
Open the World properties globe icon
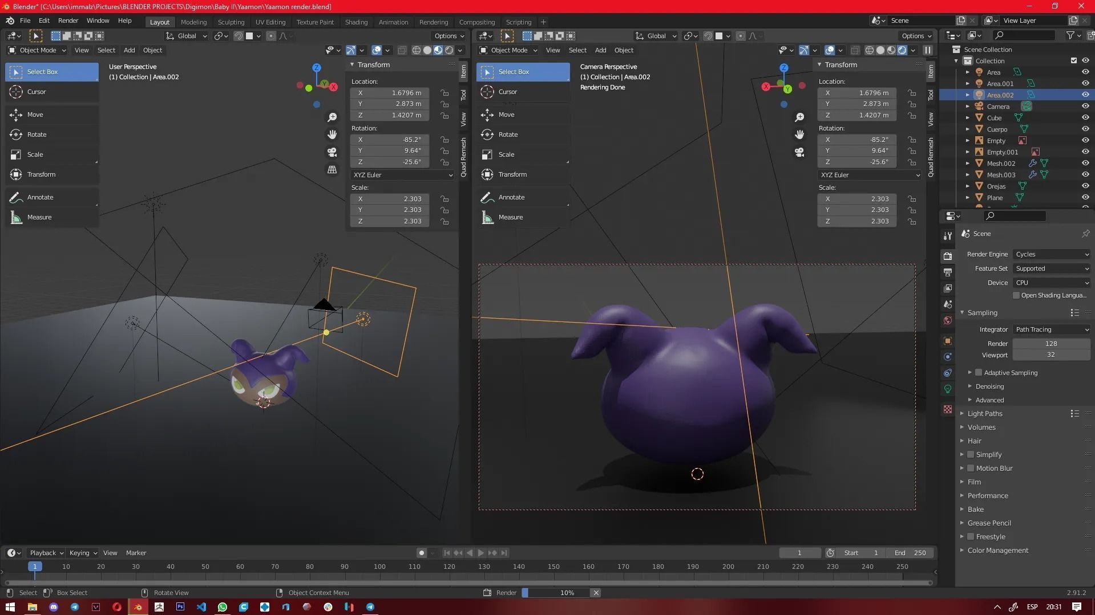tap(948, 320)
